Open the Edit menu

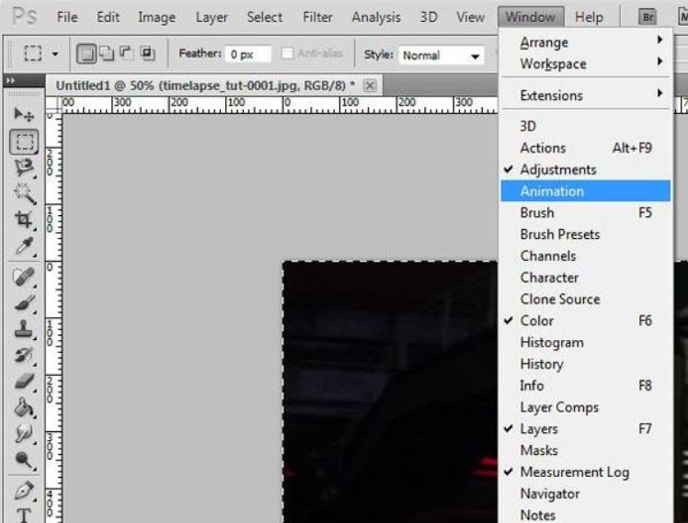[108, 17]
